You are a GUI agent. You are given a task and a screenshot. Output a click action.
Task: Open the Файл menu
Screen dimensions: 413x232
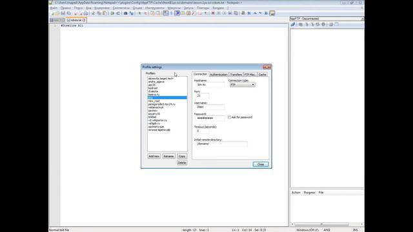(x=54, y=8)
